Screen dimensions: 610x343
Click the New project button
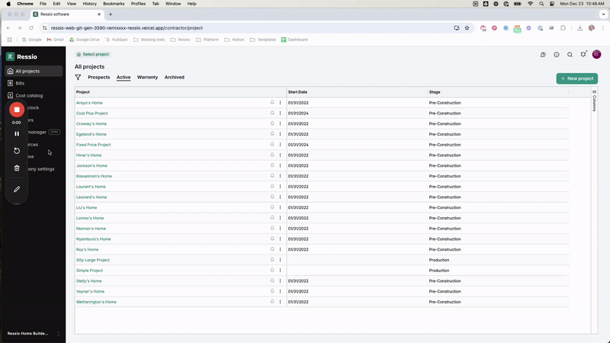(x=576, y=79)
